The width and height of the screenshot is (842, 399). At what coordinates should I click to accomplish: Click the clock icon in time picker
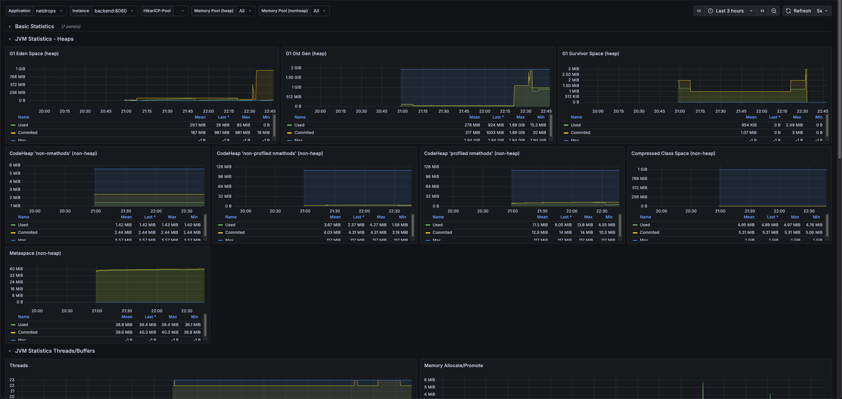[710, 11]
